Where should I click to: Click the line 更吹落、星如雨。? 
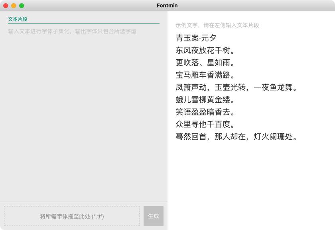(205, 62)
